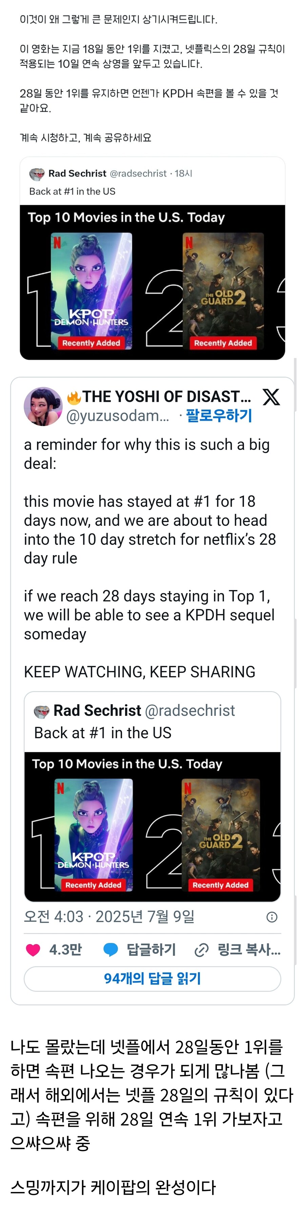This screenshot has height=1209, width=305.
Task: Click the pink heart like icon
Action: point(33,950)
